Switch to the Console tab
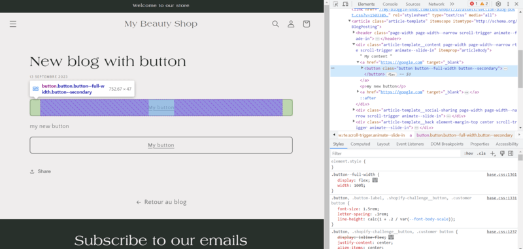The width and height of the screenshot is (523, 249). [390, 4]
